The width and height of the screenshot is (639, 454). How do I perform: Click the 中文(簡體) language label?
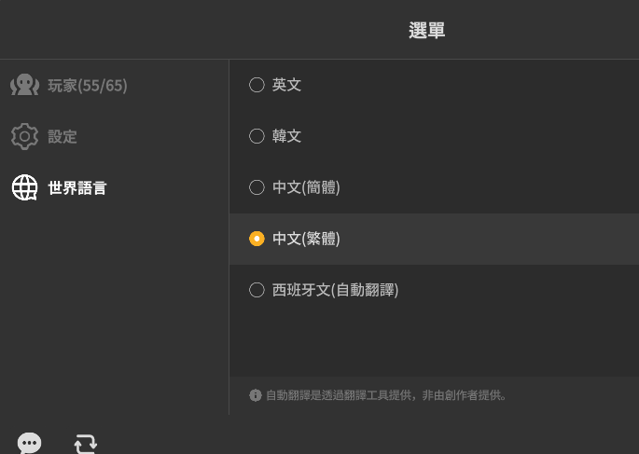pyautogui.click(x=306, y=187)
